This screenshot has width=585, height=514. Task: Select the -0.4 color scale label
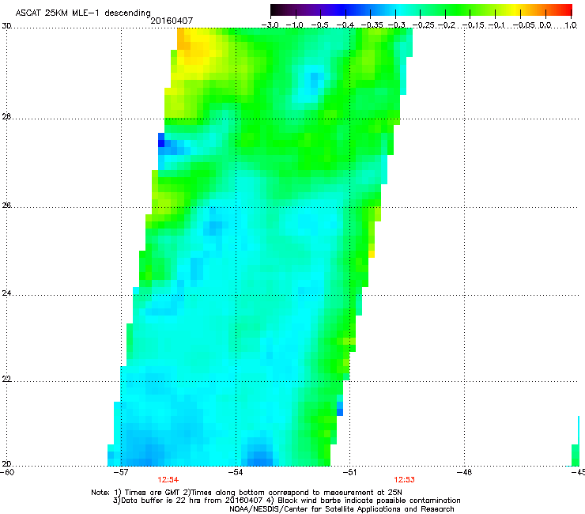point(345,25)
